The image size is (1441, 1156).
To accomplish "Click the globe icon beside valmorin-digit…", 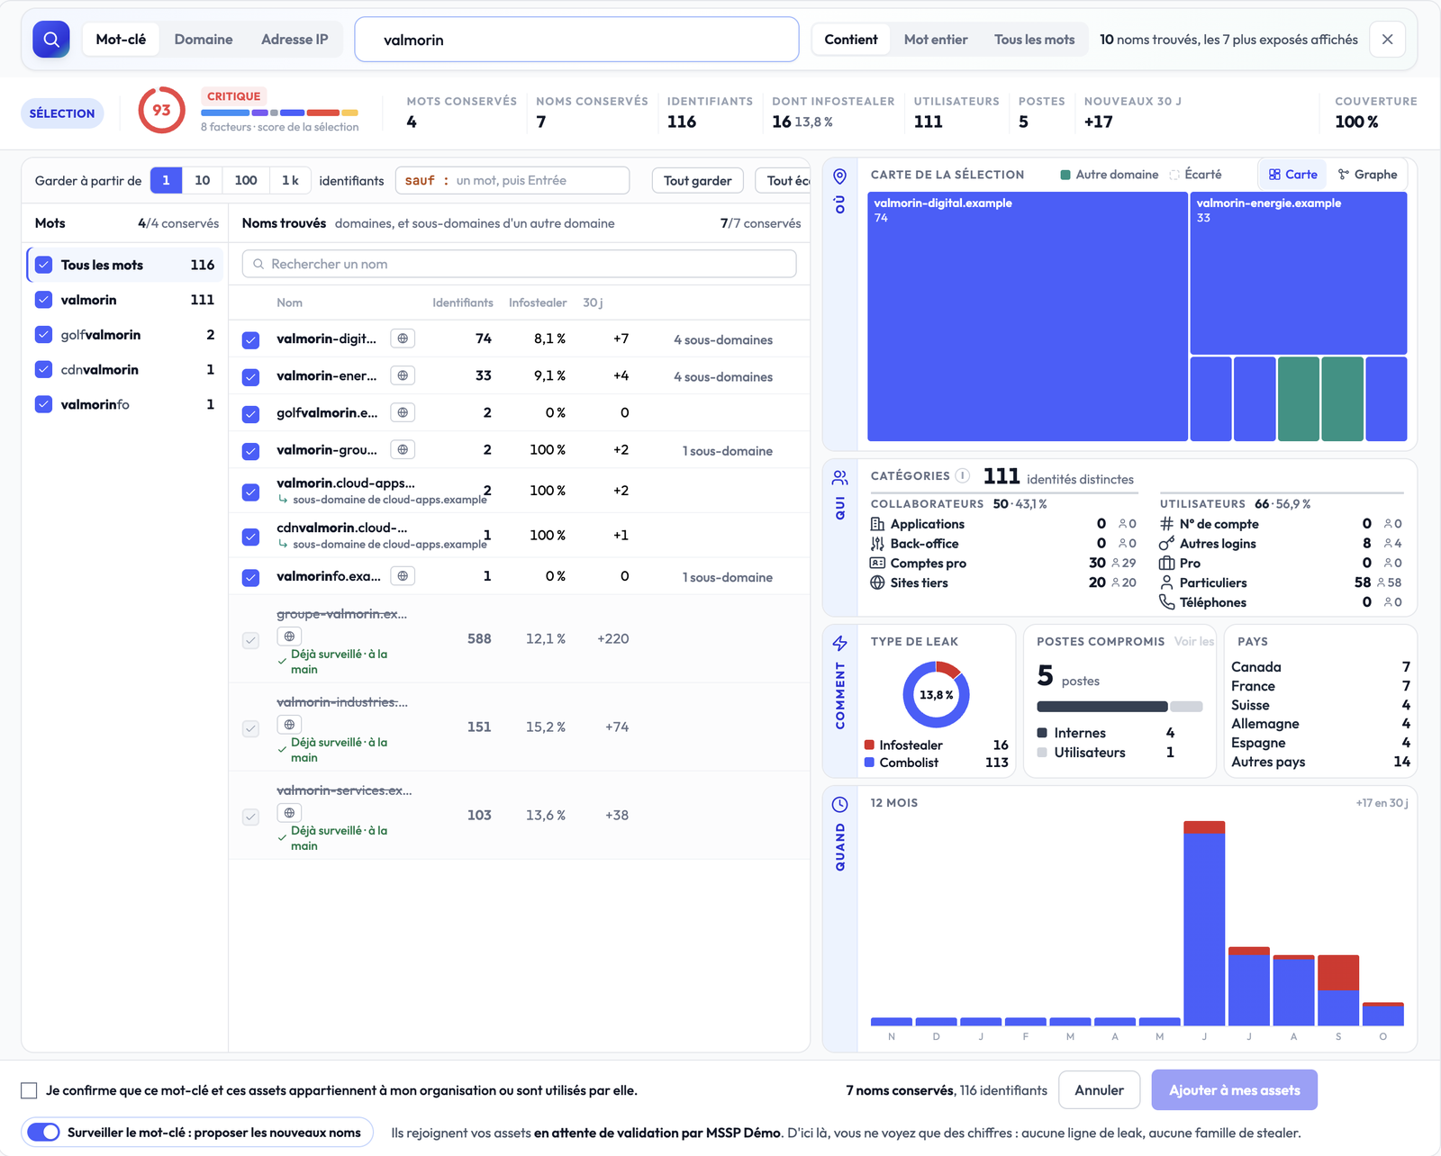I will click(403, 339).
